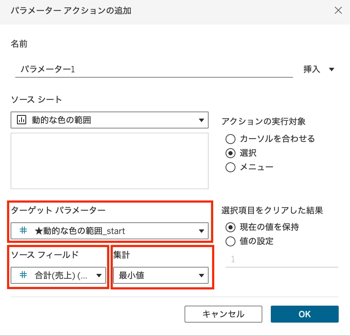This screenshot has width=350, height=336.
Task: Select the メニュー radio option
Action: [x=231, y=167]
